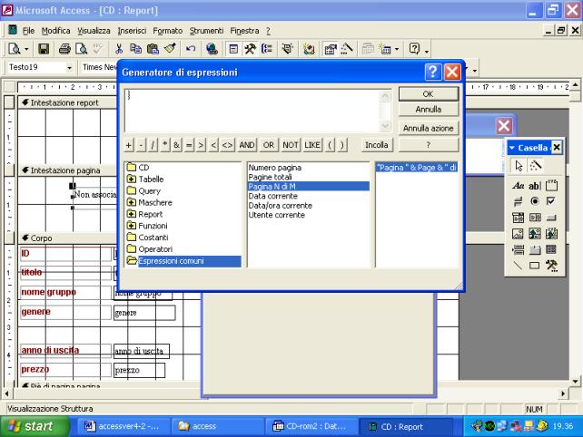Open the Modifica menu
Viewport: 583px width, 437px height.
[x=55, y=31]
